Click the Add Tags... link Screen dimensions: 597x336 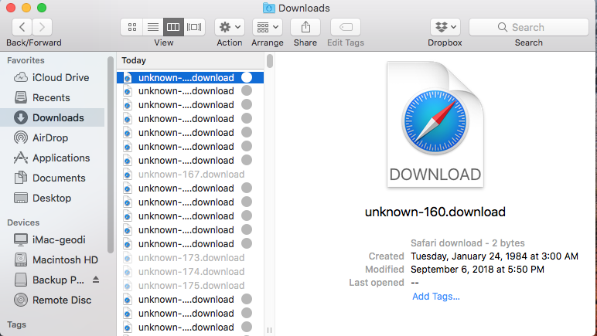(436, 297)
